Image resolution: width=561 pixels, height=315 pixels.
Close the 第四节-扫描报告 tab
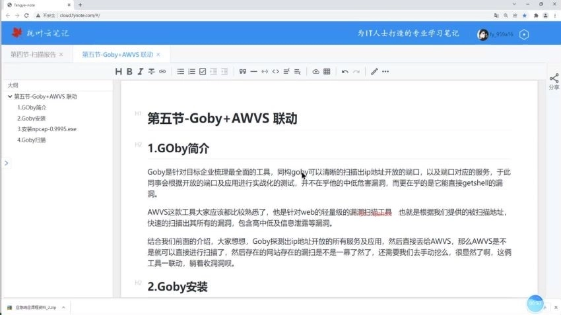(x=61, y=54)
